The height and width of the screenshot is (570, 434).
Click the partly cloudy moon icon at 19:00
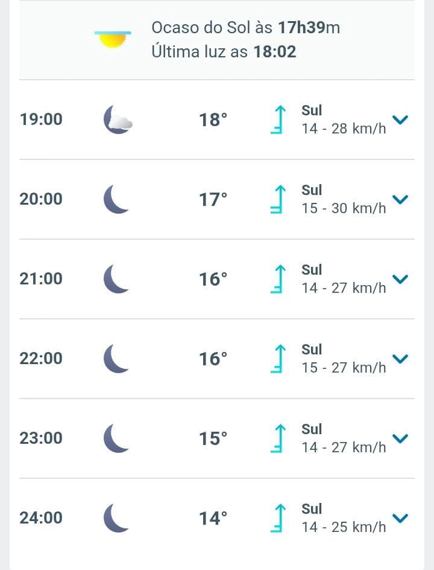pos(117,120)
